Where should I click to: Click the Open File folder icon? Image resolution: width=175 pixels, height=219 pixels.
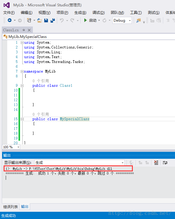39,20
